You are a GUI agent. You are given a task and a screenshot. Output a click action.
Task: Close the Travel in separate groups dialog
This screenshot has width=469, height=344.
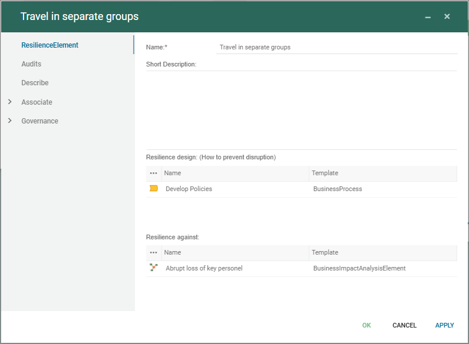(x=447, y=16)
